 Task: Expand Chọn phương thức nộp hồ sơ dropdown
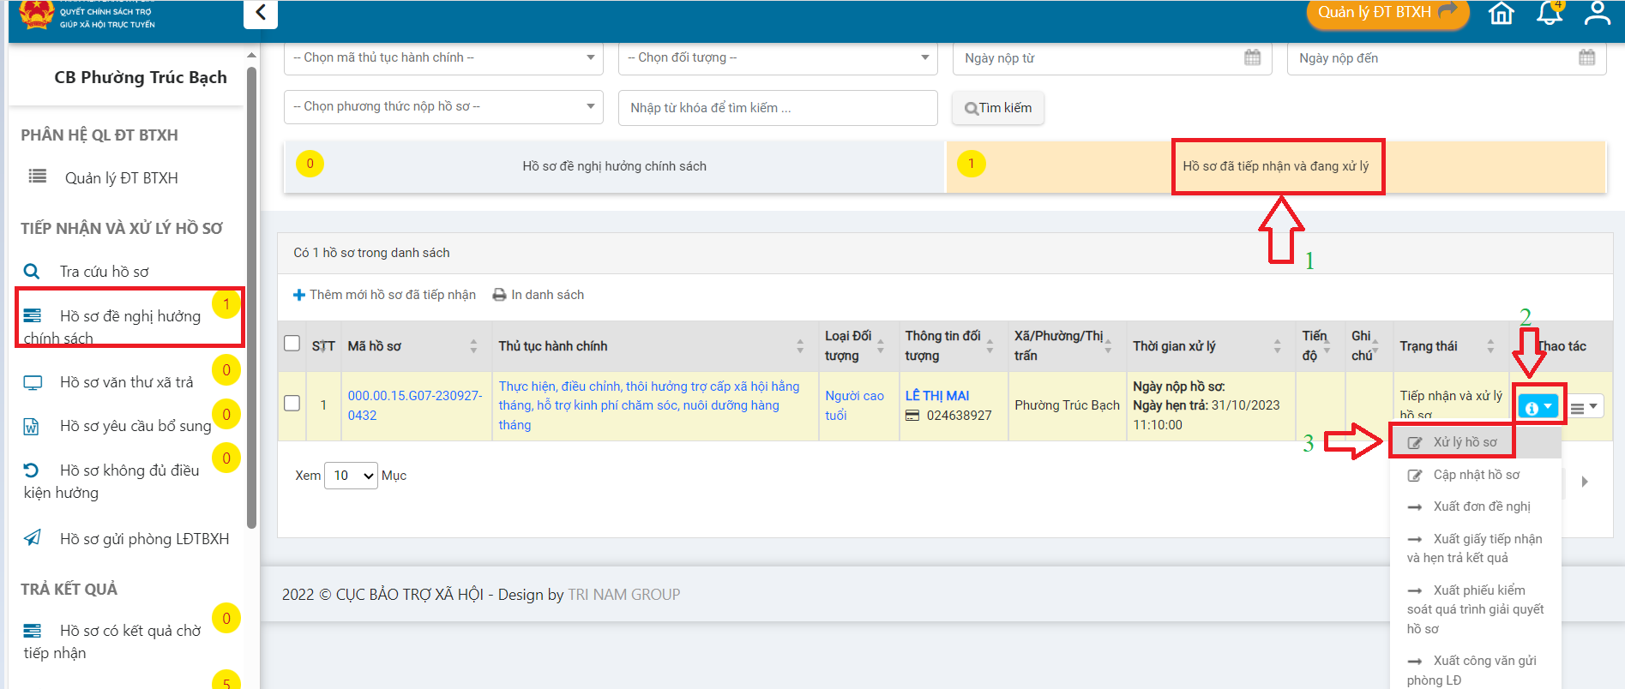(x=442, y=106)
